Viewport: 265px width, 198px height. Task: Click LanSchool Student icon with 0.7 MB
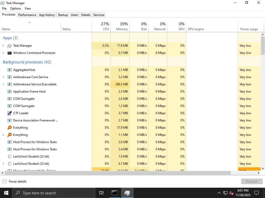[x=10, y=164]
